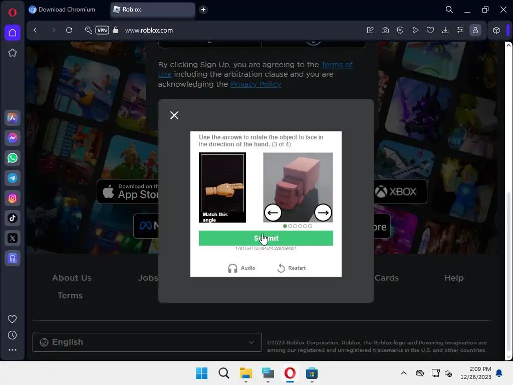Screen dimensions: 513x385
Task: Open the downloads toolbar icon
Action: point(445,30)
